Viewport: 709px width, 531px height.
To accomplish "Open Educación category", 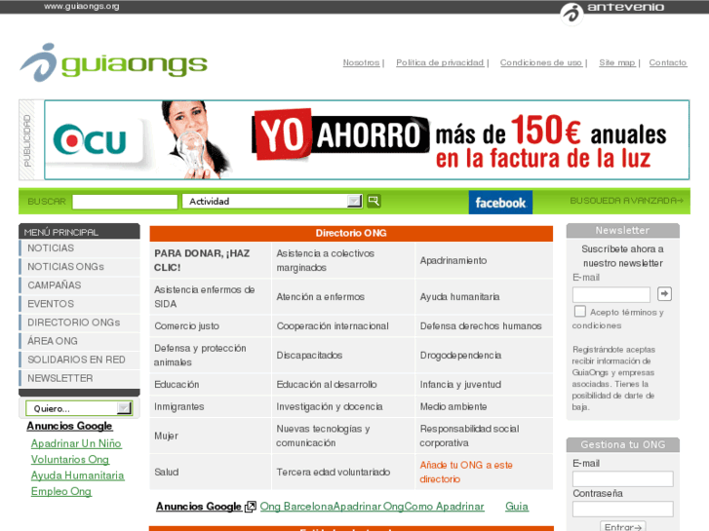I will pyautogui.click(x=177, y=384).
